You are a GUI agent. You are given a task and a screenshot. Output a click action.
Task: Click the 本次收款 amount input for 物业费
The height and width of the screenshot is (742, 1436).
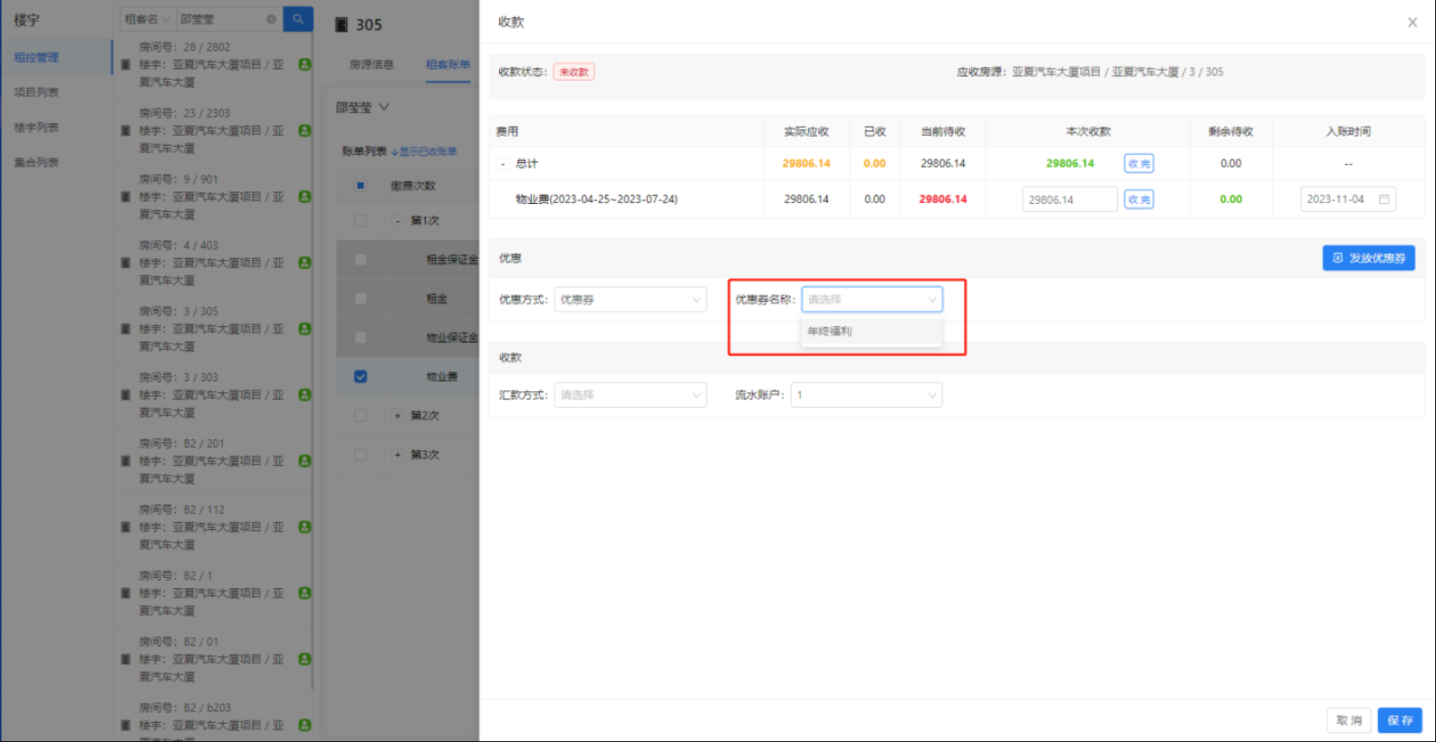pyautogui.click(x=1068, y=199)
